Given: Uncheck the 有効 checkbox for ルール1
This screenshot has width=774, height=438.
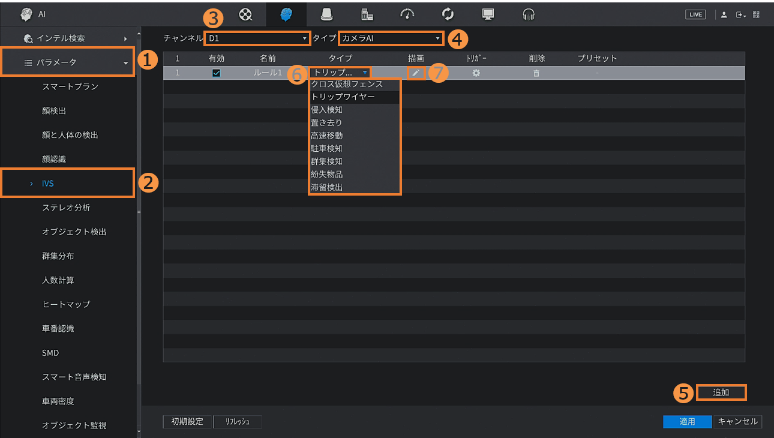Looking at the screenshot, I should point(217,73).
